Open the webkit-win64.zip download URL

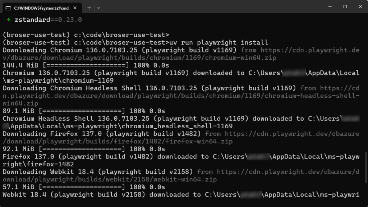tap(181, 175)
